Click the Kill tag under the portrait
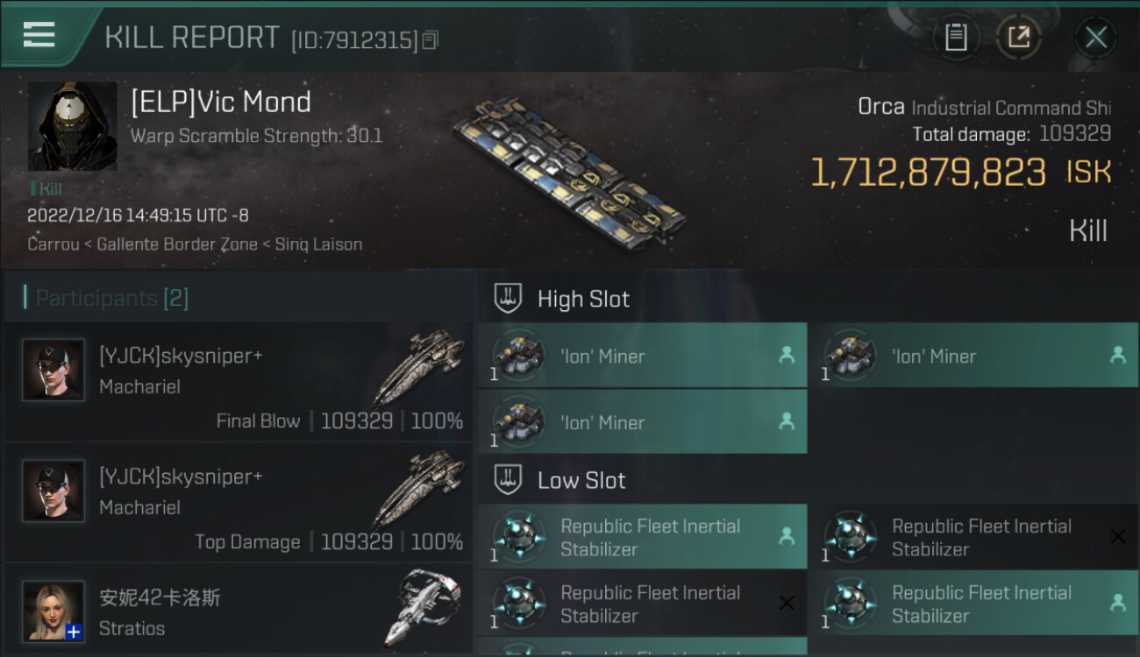 click(x=47, y=189)
